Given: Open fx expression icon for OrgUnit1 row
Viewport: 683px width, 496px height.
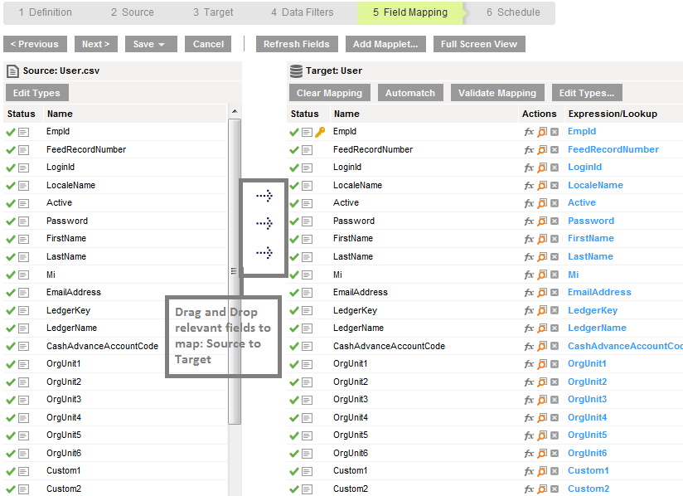Looking at the screenshot, I should 529,364.
